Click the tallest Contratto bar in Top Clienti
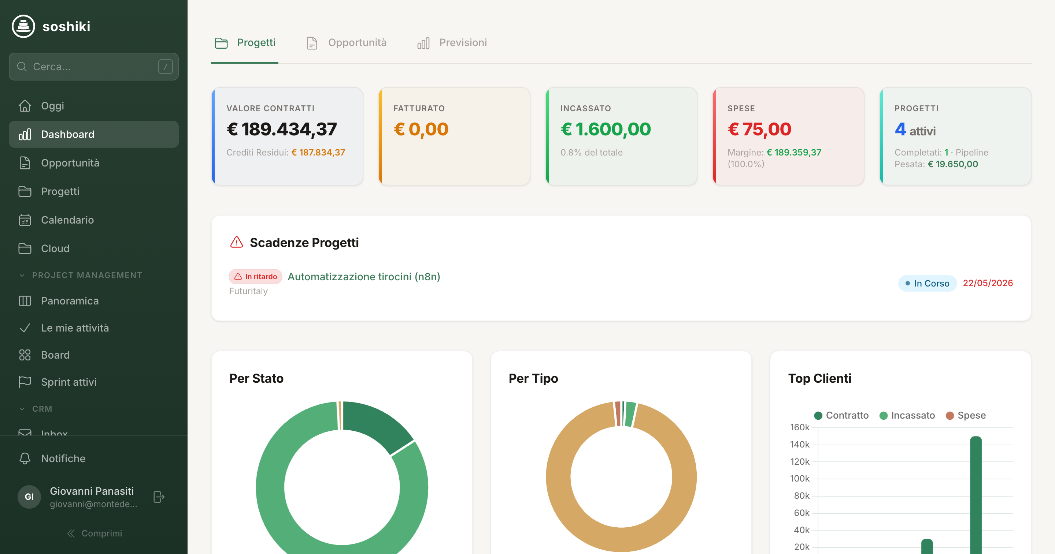This screenshot has height=554, width=1055. tap(976, 495)
